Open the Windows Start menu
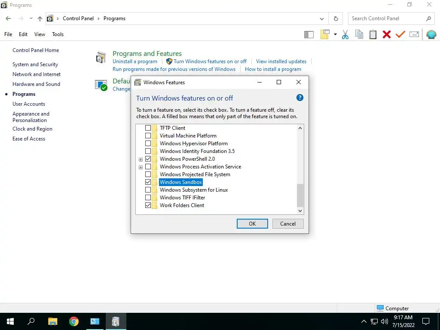Viewport: 440px width, 330px height. 10,321
